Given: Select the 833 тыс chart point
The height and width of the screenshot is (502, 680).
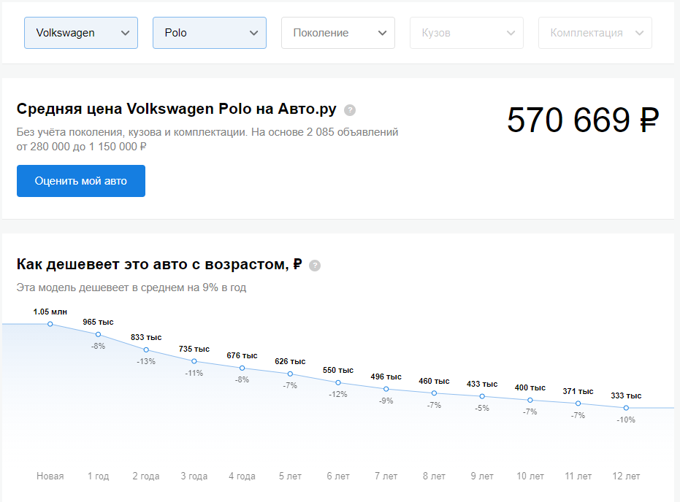Looking at the screenshot, I should coord(146,350).
